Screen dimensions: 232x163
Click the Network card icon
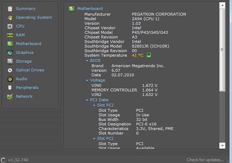coord(10,96)
